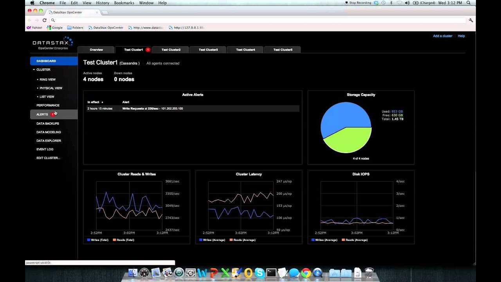Click the Apple logo menu
The height and width of the screenshot is (282, 501).
pos(32,3)
